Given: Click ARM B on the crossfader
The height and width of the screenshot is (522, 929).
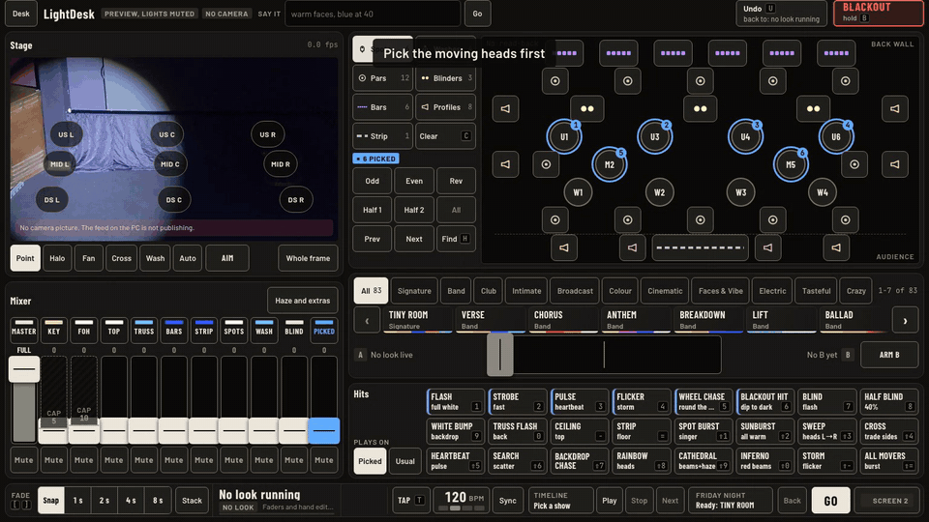Looking at the screenshot, I should point(888,355).
